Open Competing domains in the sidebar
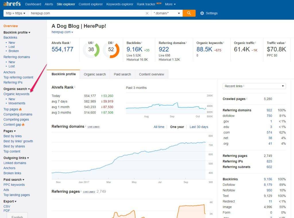 18,114
